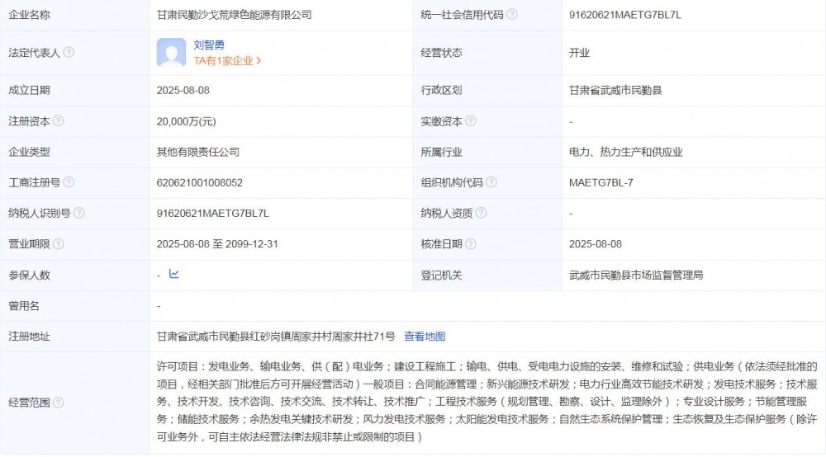Click help icon beside 实缴资本
Image resolution: width=826 pixels, height=457 pixels.
471,121
